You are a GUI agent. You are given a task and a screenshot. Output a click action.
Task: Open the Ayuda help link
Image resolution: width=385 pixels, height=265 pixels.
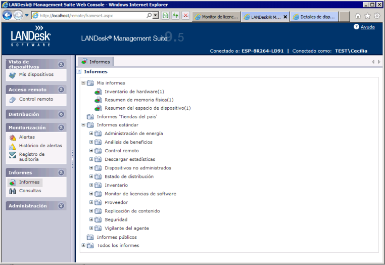pos(367,27)
